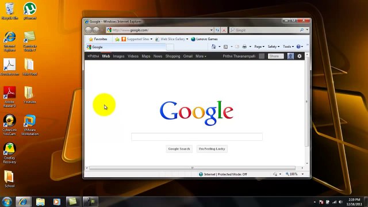
Task: Show hidden tray icons arrow
Action: point(315,202)
